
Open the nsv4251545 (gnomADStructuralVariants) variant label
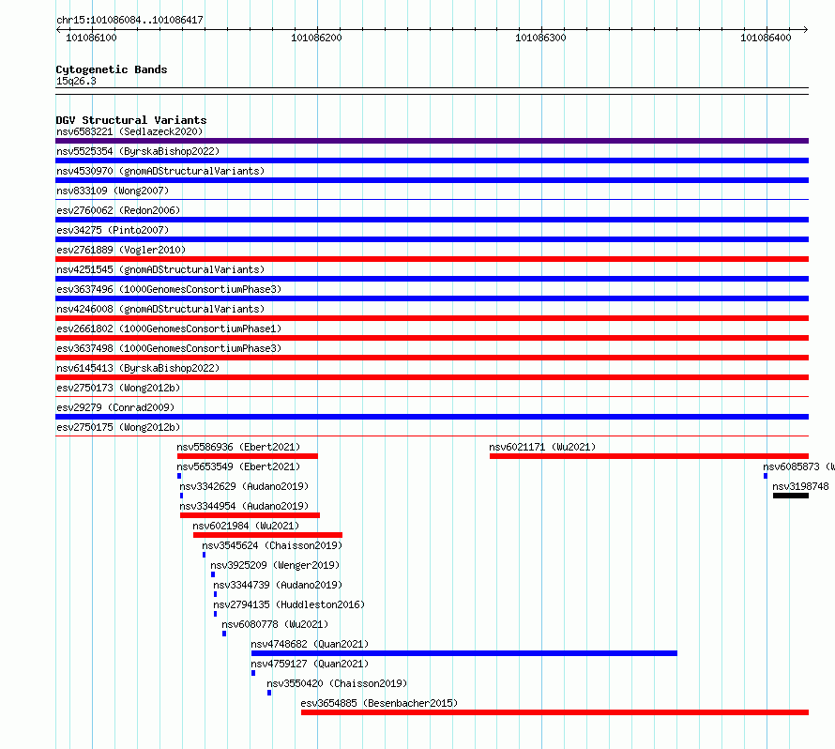[160, 269]
